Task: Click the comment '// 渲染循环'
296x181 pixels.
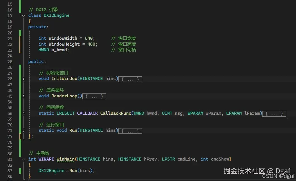Action: pyautogui.click(x=51, y=90)
